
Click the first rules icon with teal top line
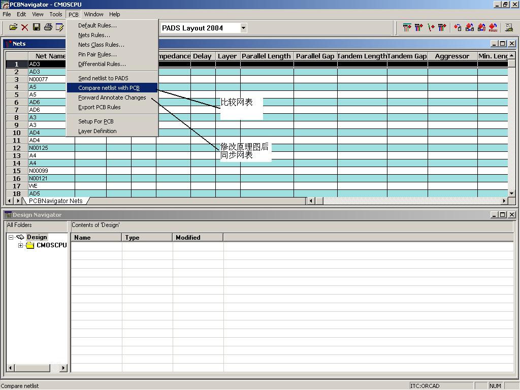click(407, 27)
